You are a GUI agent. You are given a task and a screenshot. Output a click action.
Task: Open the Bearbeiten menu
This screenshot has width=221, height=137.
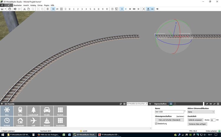click(17, 5)
